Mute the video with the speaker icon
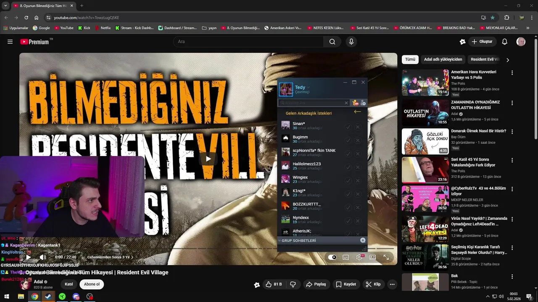 point(43,257)
